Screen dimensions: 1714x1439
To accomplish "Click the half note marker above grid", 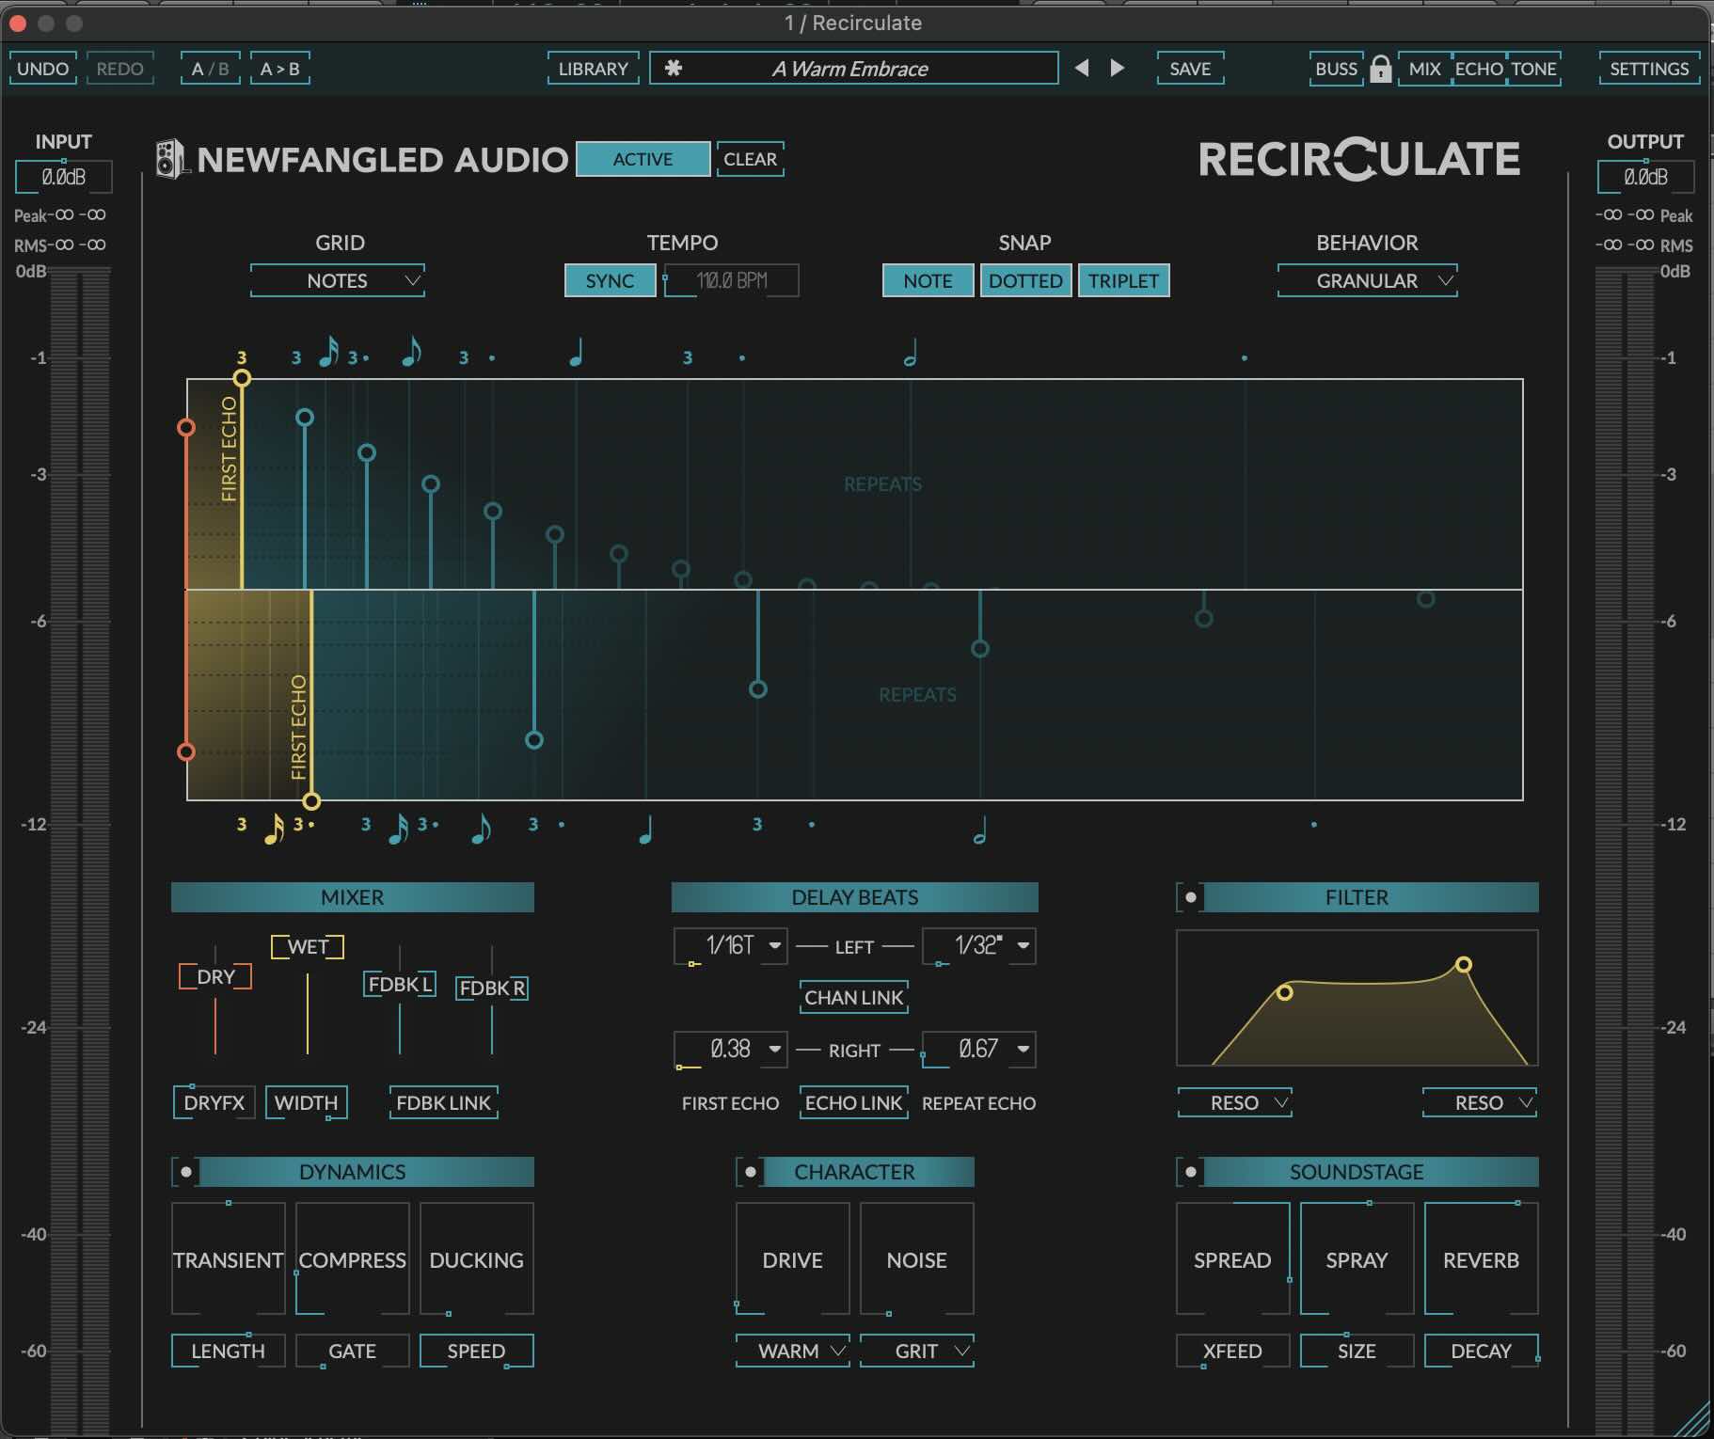I will pyautogui.click(x=910, y=354).
